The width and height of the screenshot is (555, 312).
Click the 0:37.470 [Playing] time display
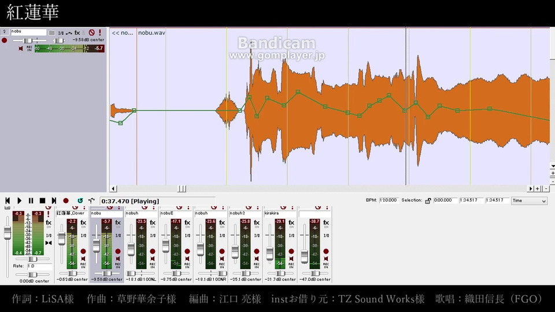[x=157, y=201]
